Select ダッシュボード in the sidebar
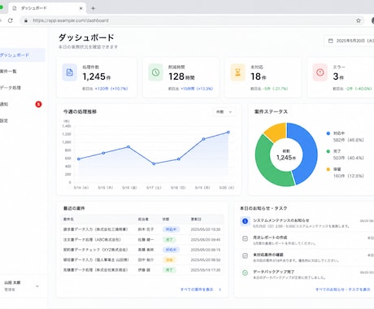Viewport: 374px width, 309px height. 22,55
